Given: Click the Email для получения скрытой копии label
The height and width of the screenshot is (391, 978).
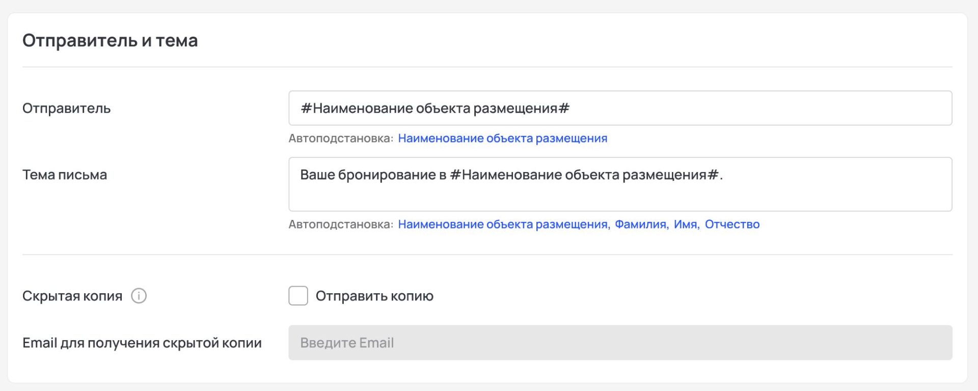Looking at the screenshot, I should (x=142, y=343).
